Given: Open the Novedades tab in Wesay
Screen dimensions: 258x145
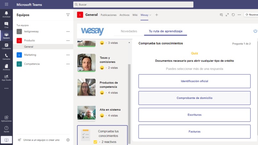Looking at the screenshot, I should coord(129,31).
